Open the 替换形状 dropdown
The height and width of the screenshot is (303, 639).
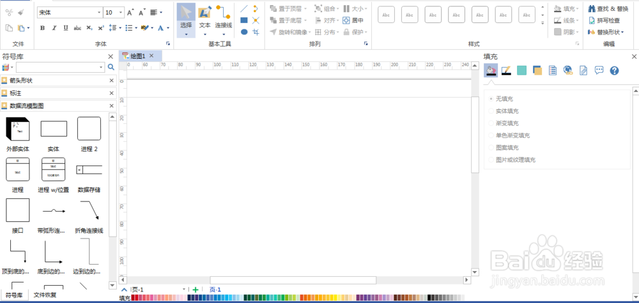(x=606, y=32)
